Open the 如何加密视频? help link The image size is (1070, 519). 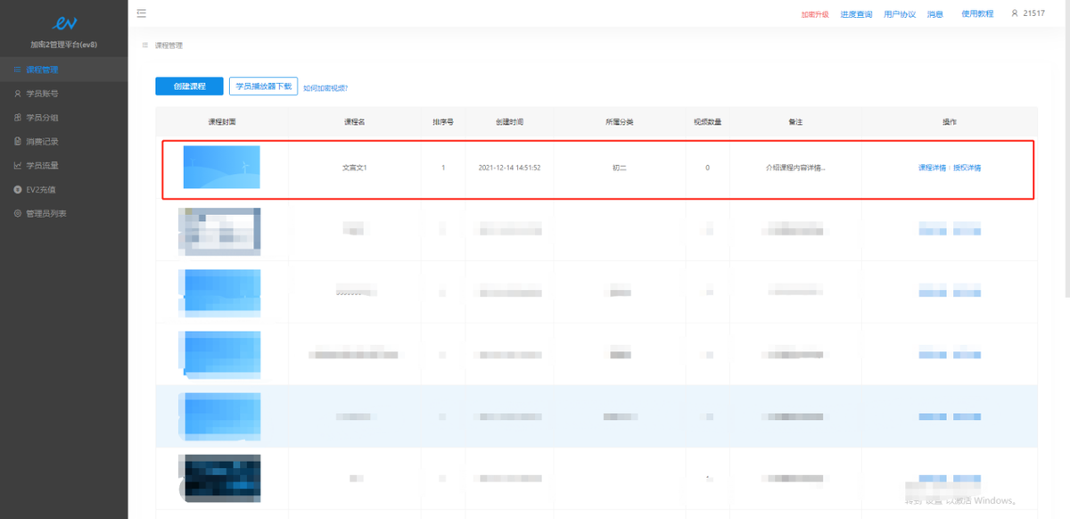(325, 88)
